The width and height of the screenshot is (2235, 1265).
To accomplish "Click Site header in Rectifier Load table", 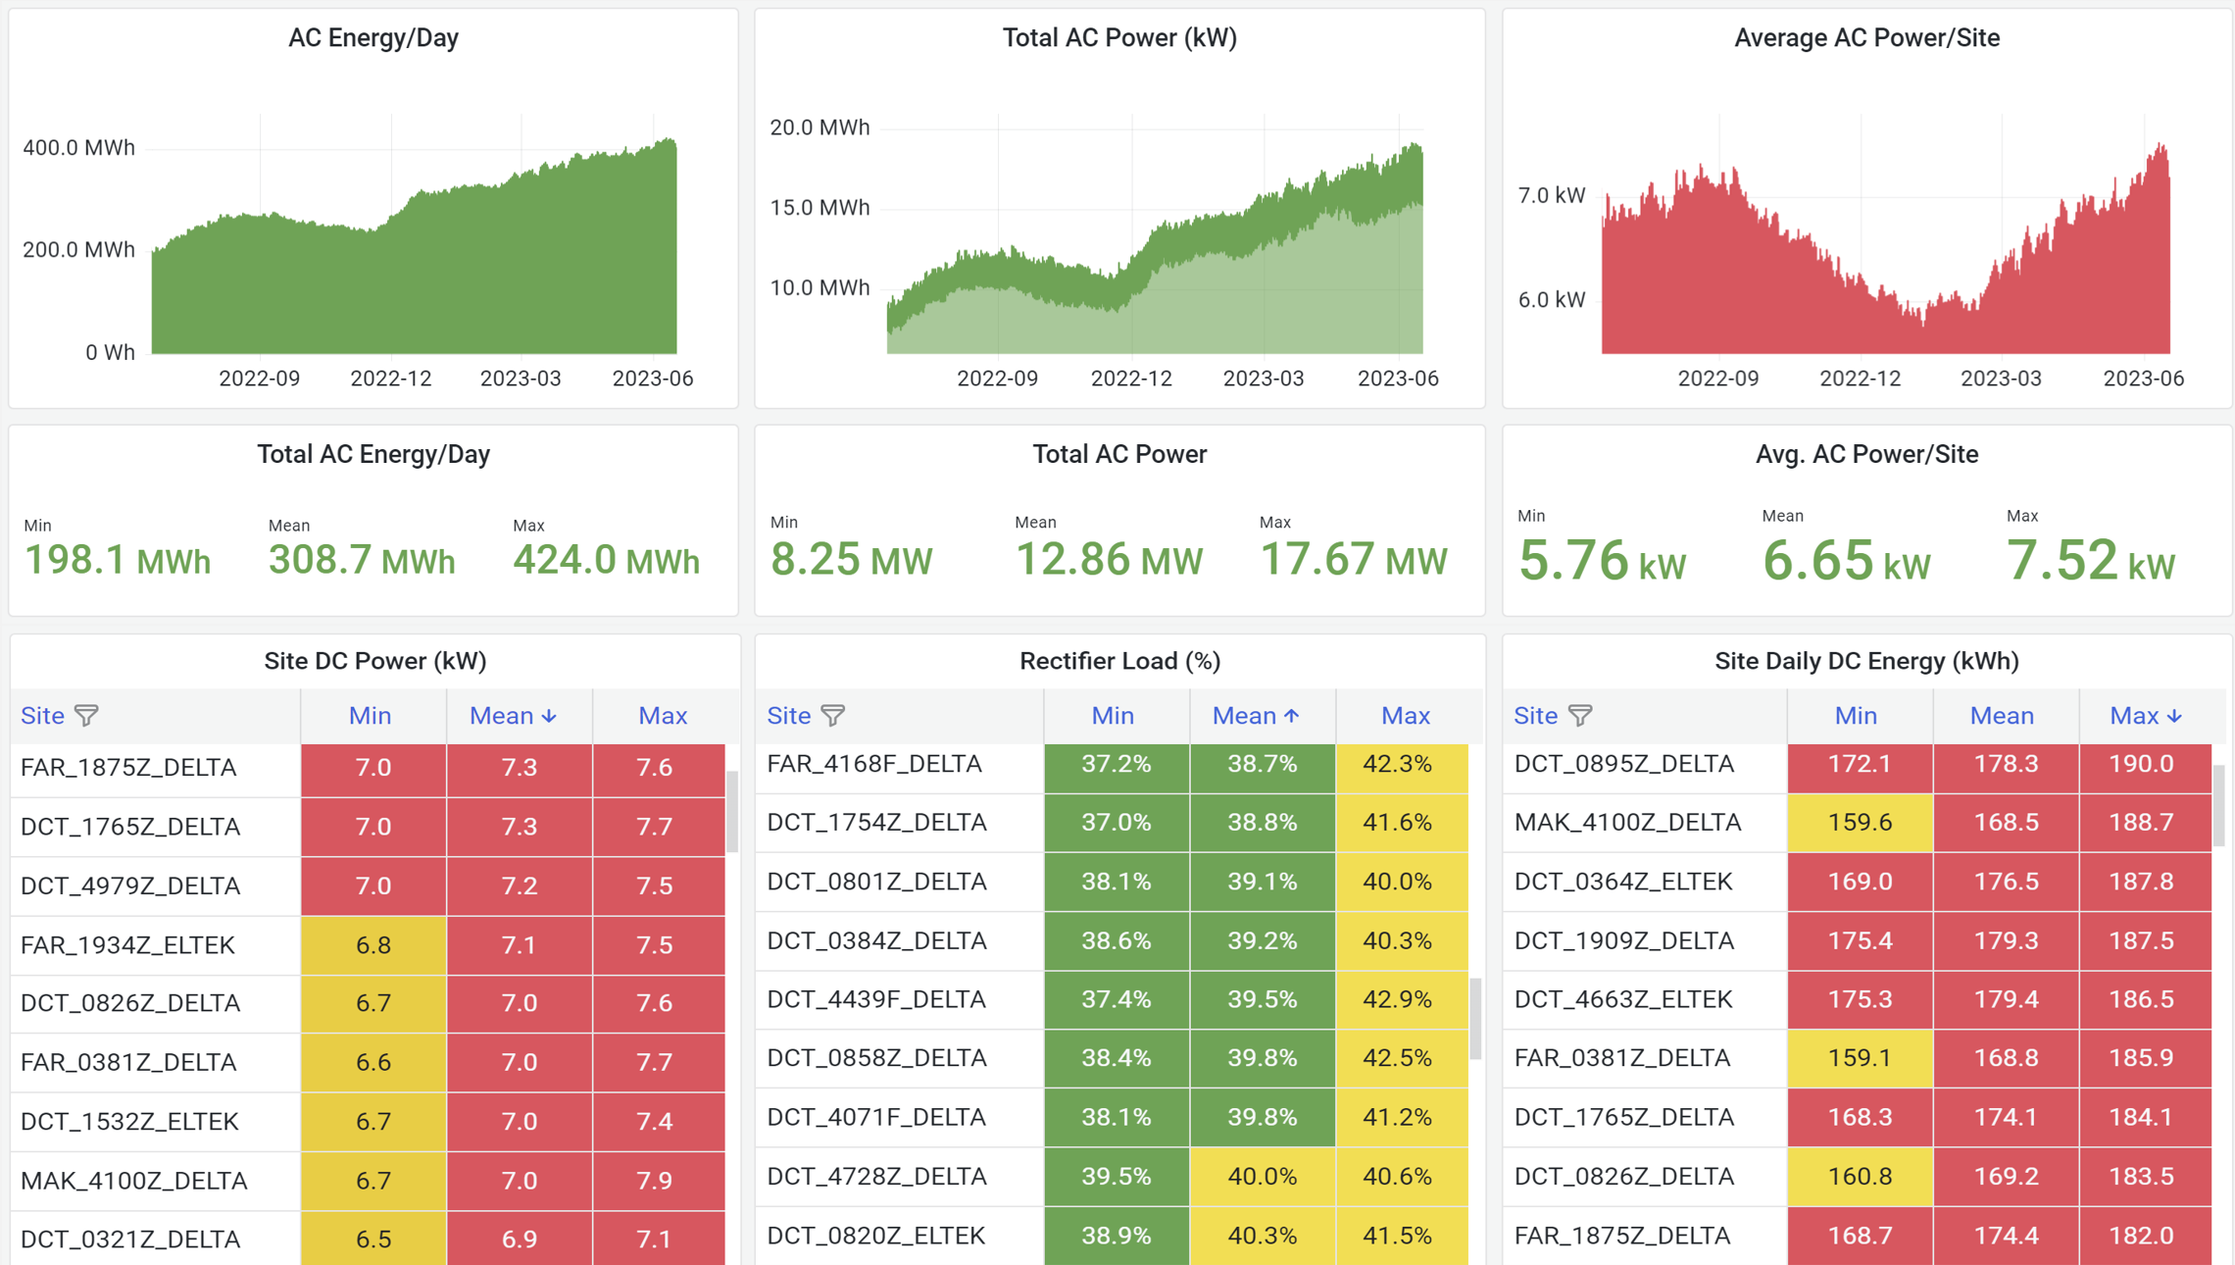I will [x=788, y=716].
